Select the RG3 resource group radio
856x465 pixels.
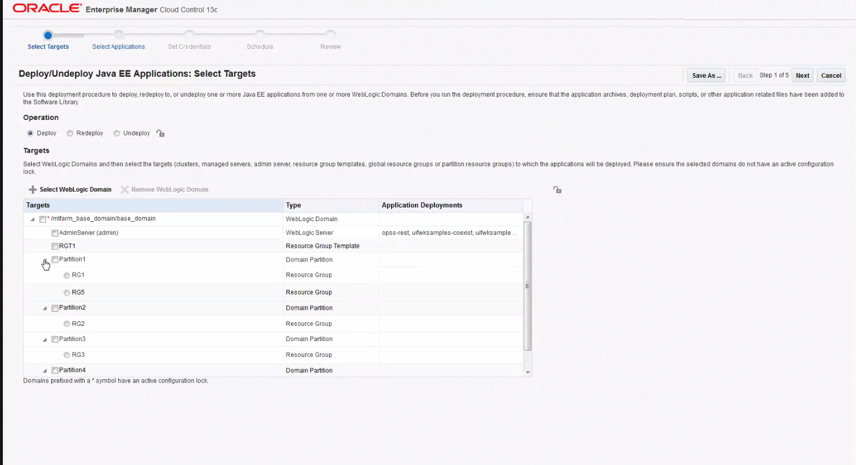pos(67,355)
